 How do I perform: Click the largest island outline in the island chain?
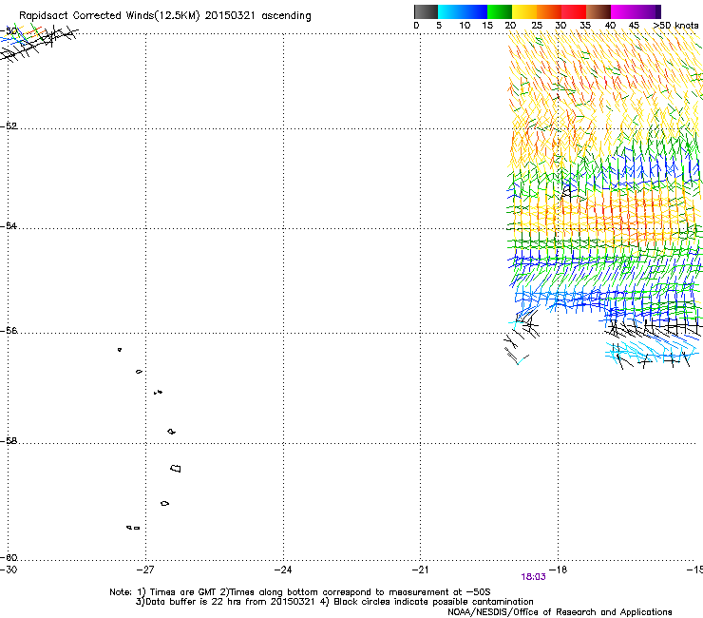pos(176,469)
